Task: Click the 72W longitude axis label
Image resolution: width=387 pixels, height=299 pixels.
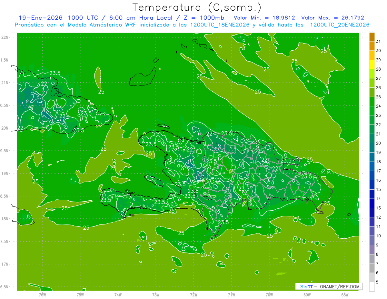Action: (193, 294)
